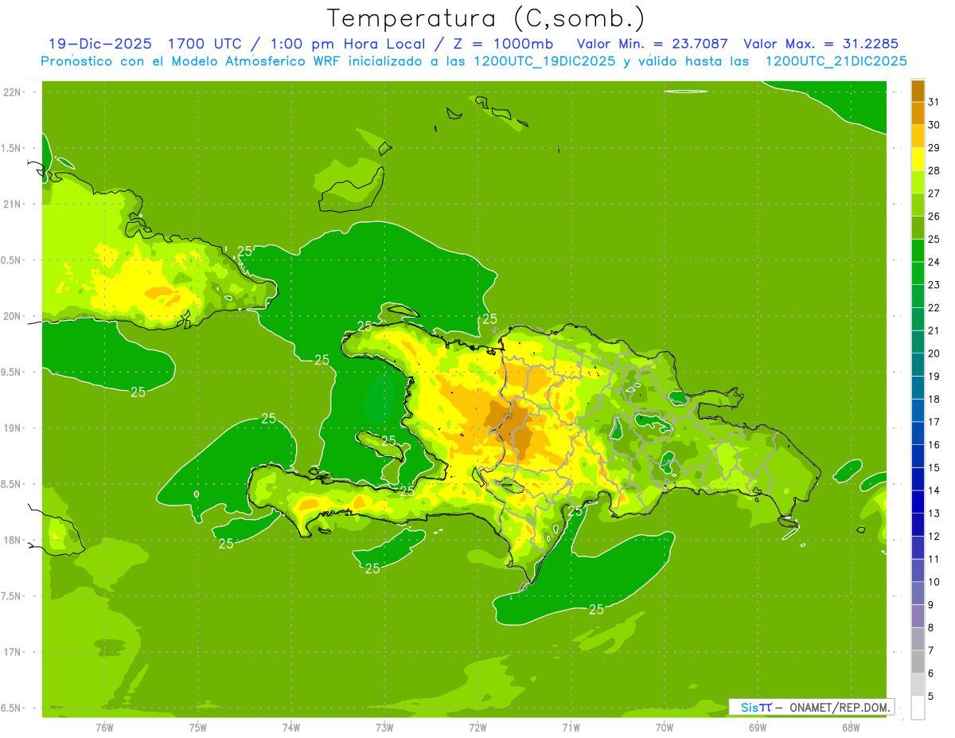Click the "71W" longitude axis label
955x738 pixels.
(x=571, y=727)
